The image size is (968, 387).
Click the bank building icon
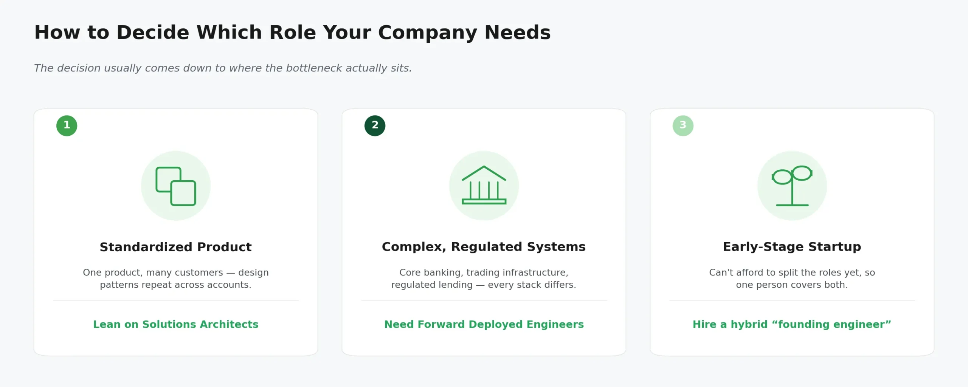pyautogui.click(x=484, y=185)
